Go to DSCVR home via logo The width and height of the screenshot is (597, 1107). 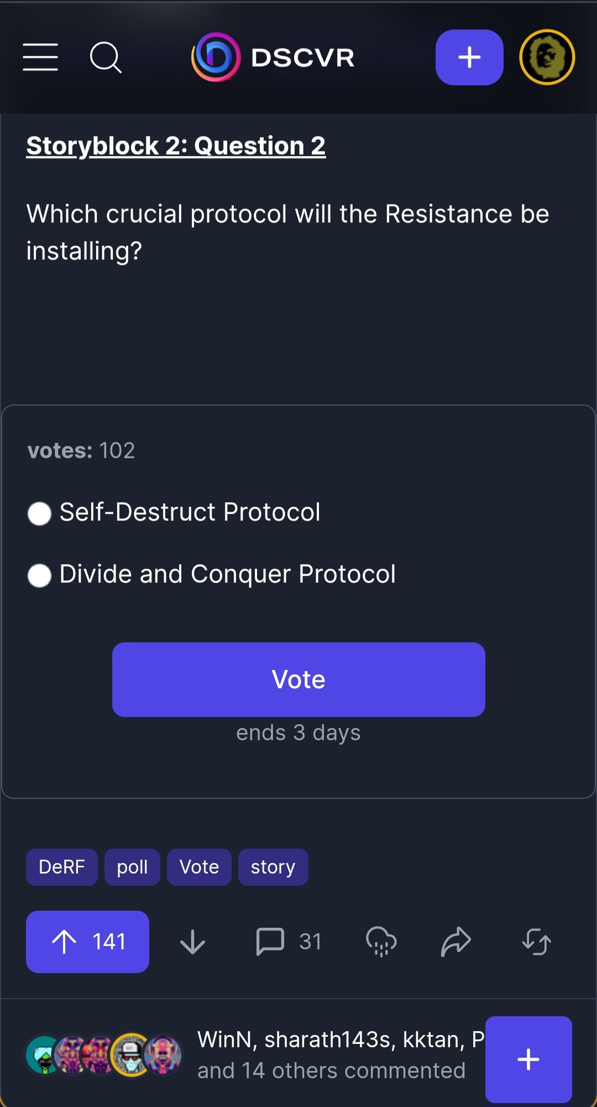pos(273,58)
